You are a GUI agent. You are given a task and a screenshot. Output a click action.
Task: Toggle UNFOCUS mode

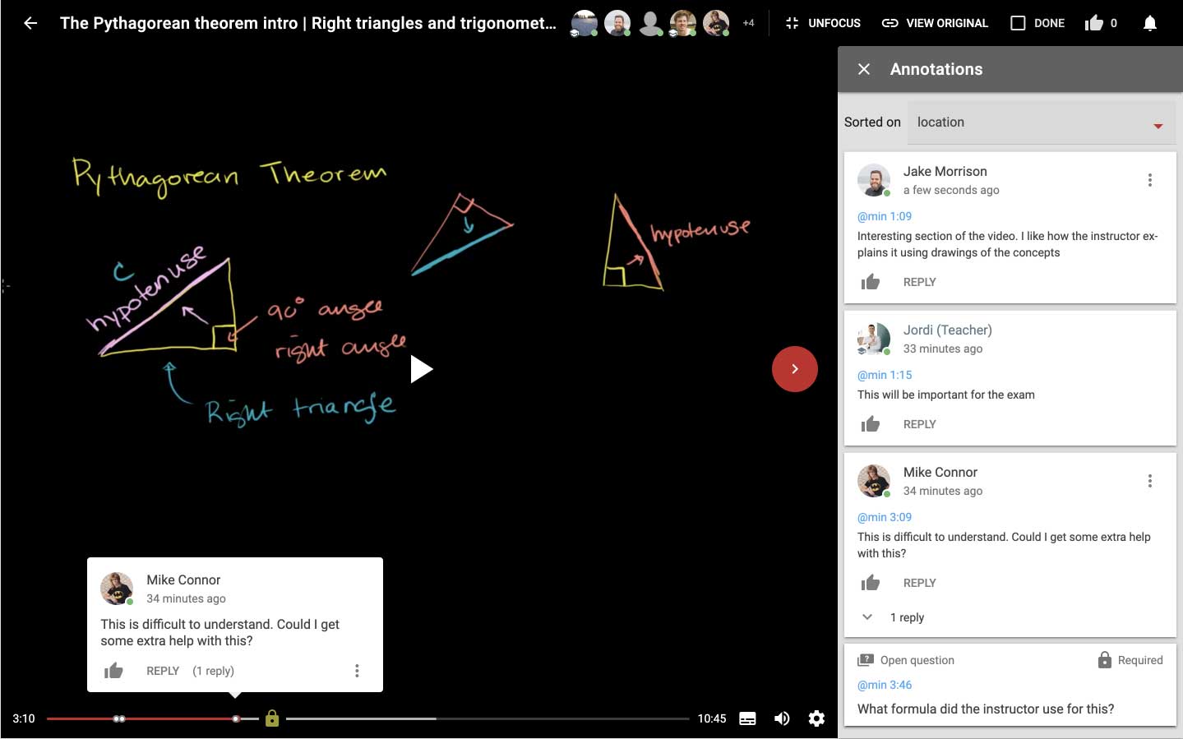[823, 23]
